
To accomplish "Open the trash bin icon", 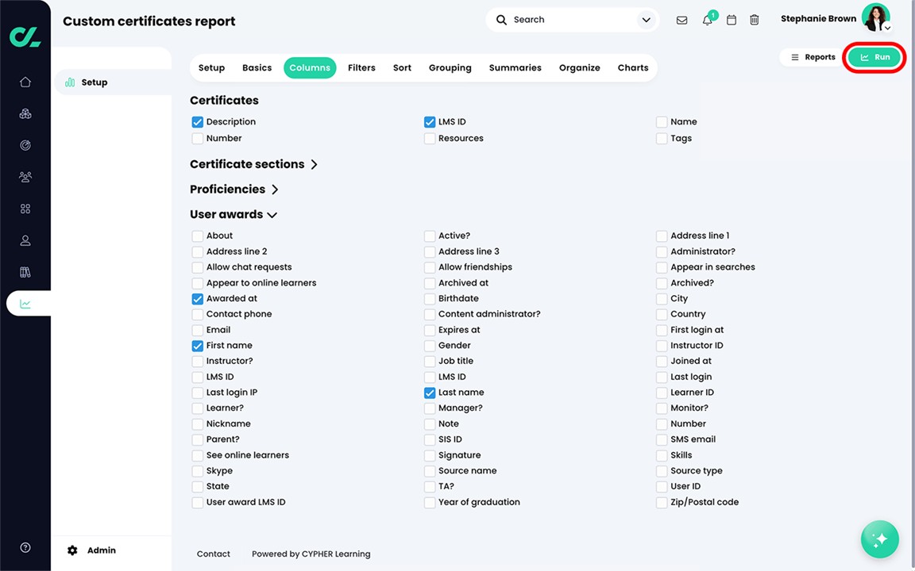I will (755, 20).
